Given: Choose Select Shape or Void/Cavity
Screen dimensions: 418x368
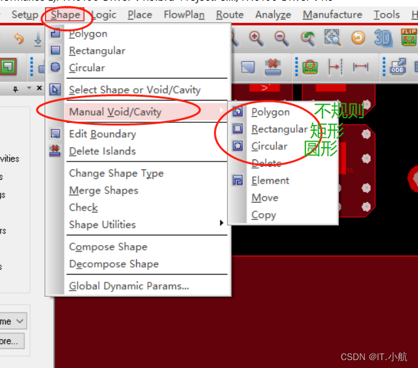Looking at the screenshot, I should pyautogui.click(x=138, y=90).
